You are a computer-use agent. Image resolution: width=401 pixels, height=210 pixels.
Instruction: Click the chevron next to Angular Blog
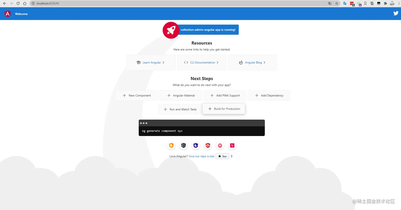(x=264, y=63)
